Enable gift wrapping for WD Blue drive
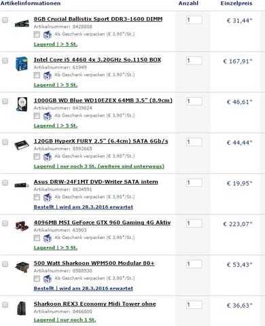 coord(37,116)
